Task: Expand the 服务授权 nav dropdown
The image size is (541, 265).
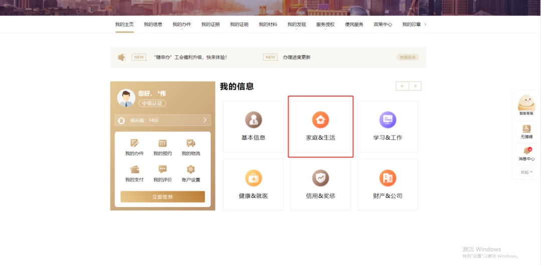Action: (325, 24)
